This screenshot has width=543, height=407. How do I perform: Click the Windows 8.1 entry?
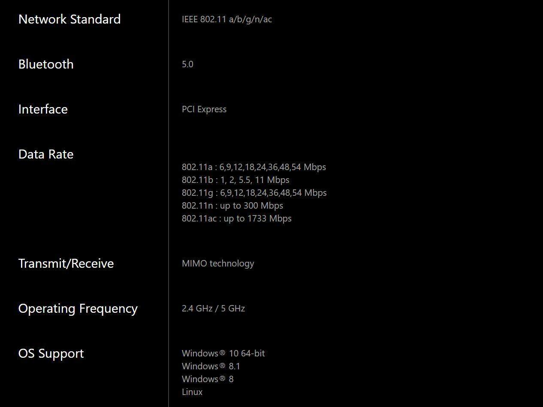[211, 366]
